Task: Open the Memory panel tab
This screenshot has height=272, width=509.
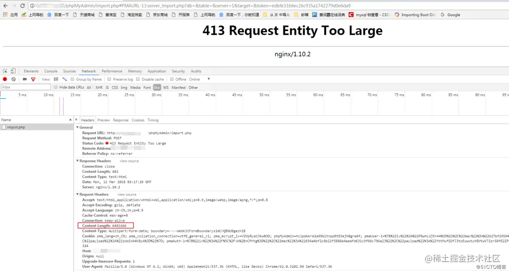Action: click(135, 71)
